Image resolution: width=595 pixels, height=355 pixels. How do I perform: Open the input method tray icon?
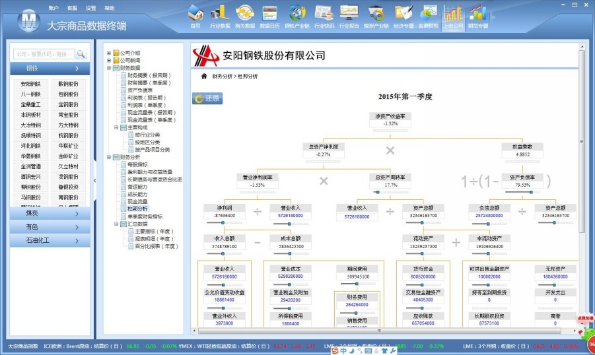[x=334, y=351]
